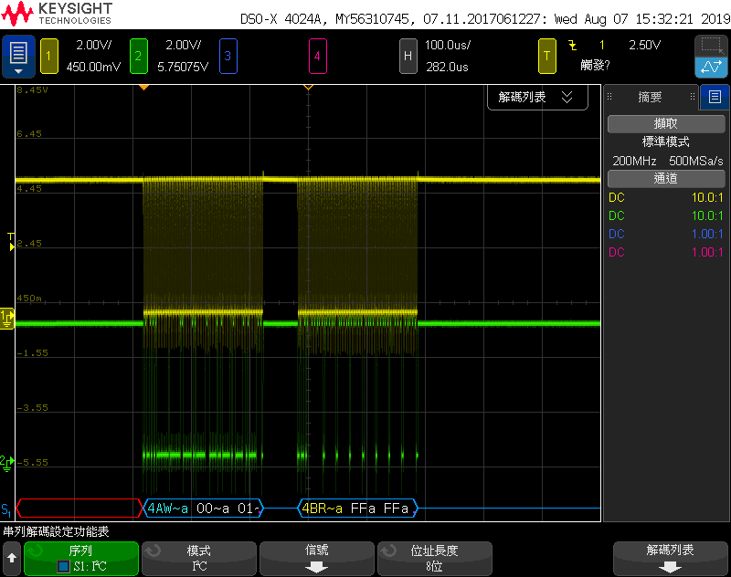Open the 信號 softkey menu
The height and width of the screenshot is (577, 731).
[x=317, y=559]
